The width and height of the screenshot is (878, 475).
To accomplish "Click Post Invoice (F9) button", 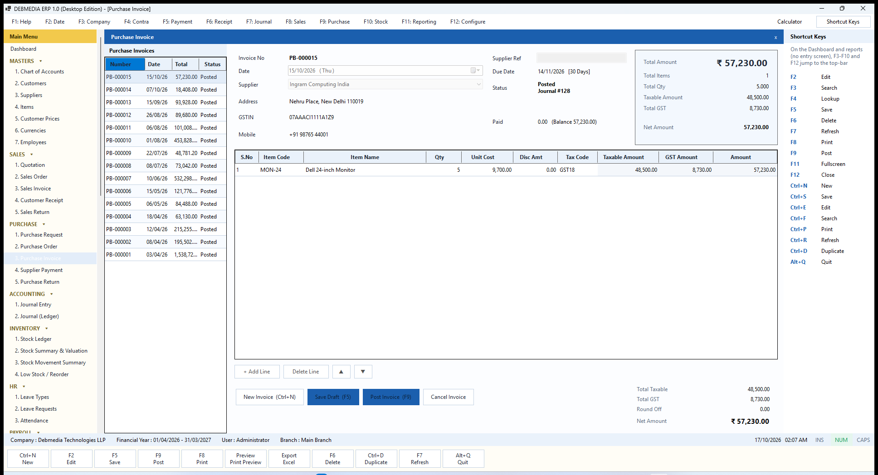I will (x=391, y=397).
